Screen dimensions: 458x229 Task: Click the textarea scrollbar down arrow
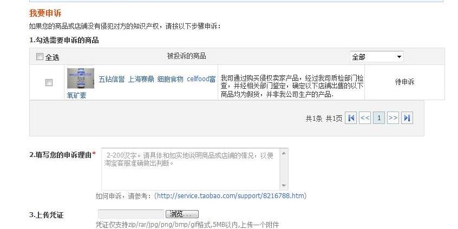coord(284,186)
